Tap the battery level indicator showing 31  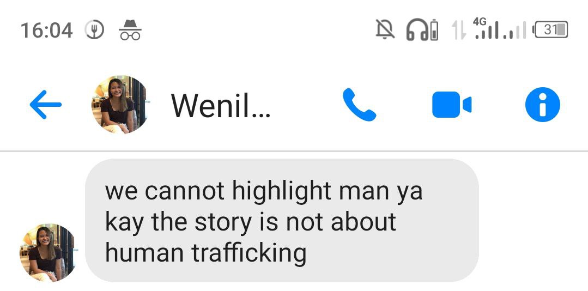click(x=550, y=29)
